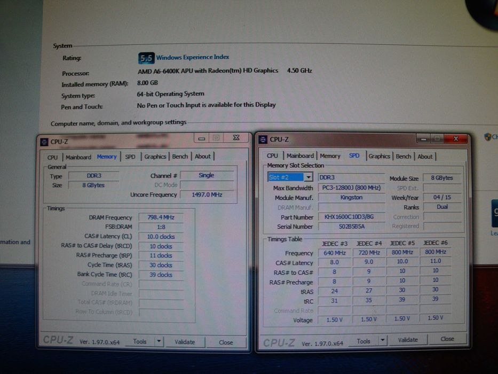The width and height of the screenshot is (498, 374).
Task: Click the tRAS value 30 clocks
Action: (x=161, y=265)
